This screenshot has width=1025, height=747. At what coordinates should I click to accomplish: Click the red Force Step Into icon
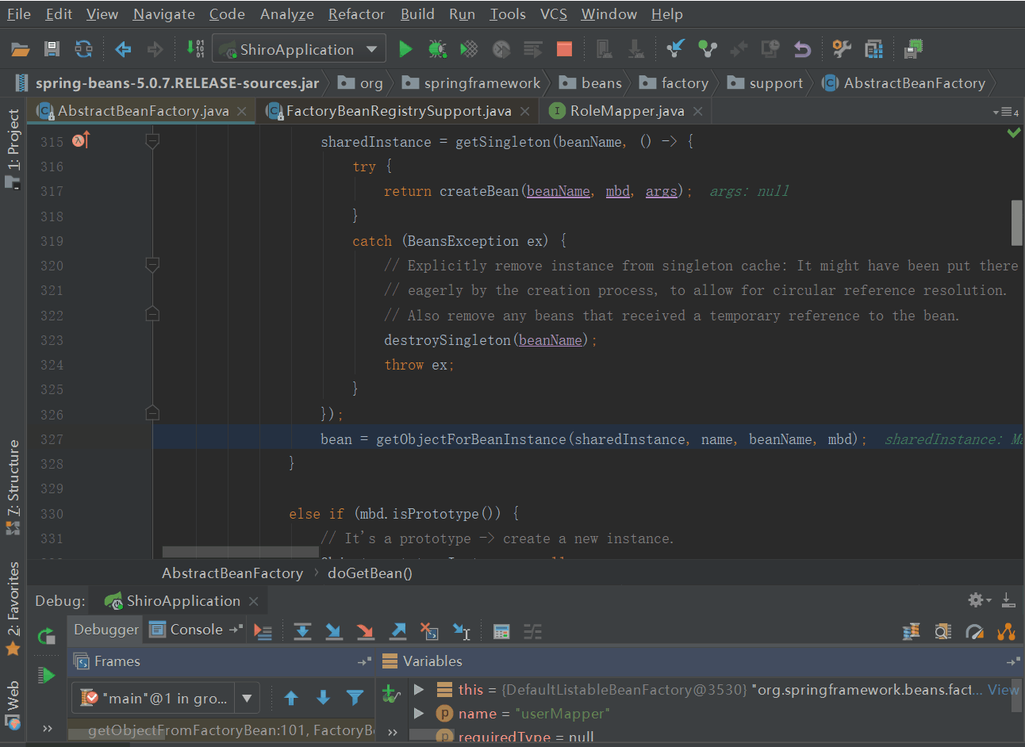[365, 631]
